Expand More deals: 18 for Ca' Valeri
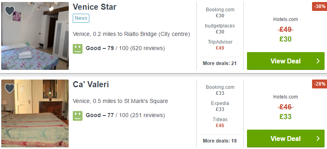Screen dimensions: 327x149 [x=220, y=141]
